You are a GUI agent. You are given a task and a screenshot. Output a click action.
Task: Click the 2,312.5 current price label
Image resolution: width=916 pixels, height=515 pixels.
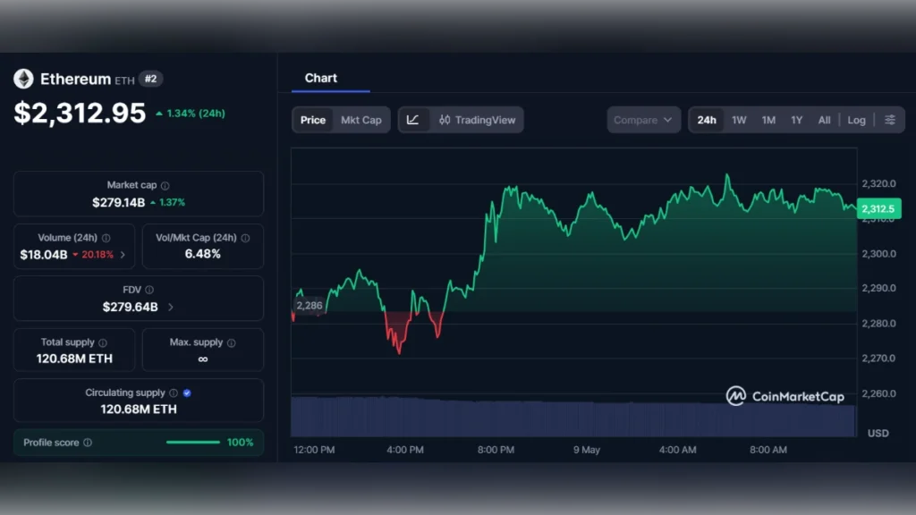(x=878, y=209)
